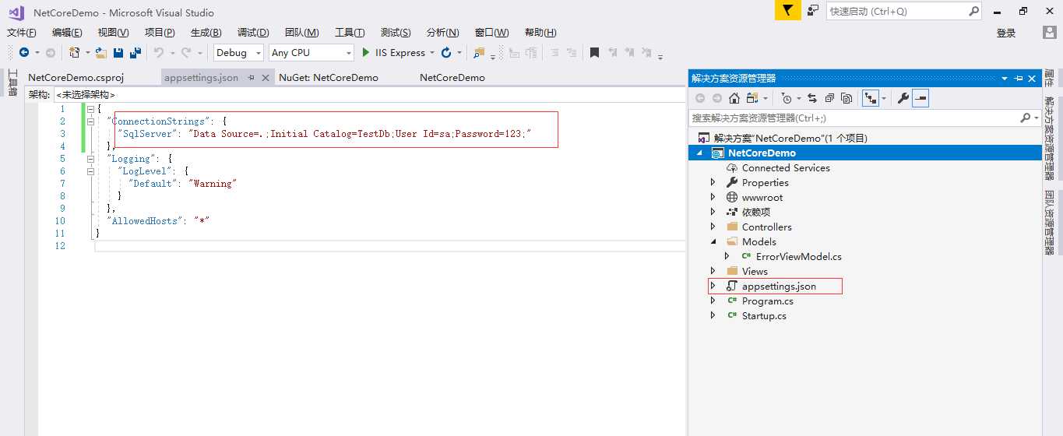
Task: Toggle auto-hide pin on the Solution Explorer panel
Action: (1018, 79)
